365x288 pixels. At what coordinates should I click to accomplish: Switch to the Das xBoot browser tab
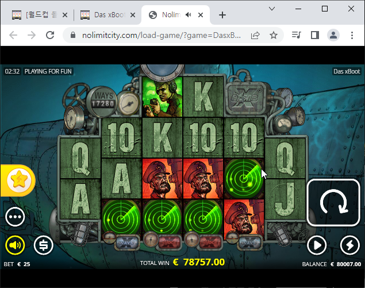point(108,15)
